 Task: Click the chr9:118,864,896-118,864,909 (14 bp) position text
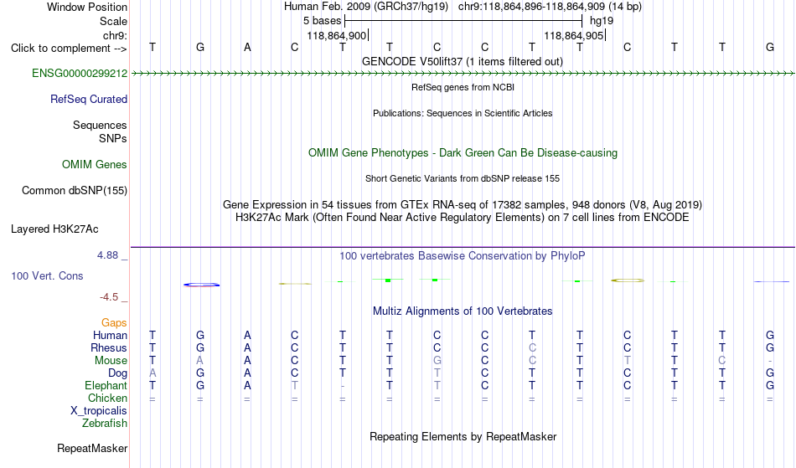click(550, 7)
